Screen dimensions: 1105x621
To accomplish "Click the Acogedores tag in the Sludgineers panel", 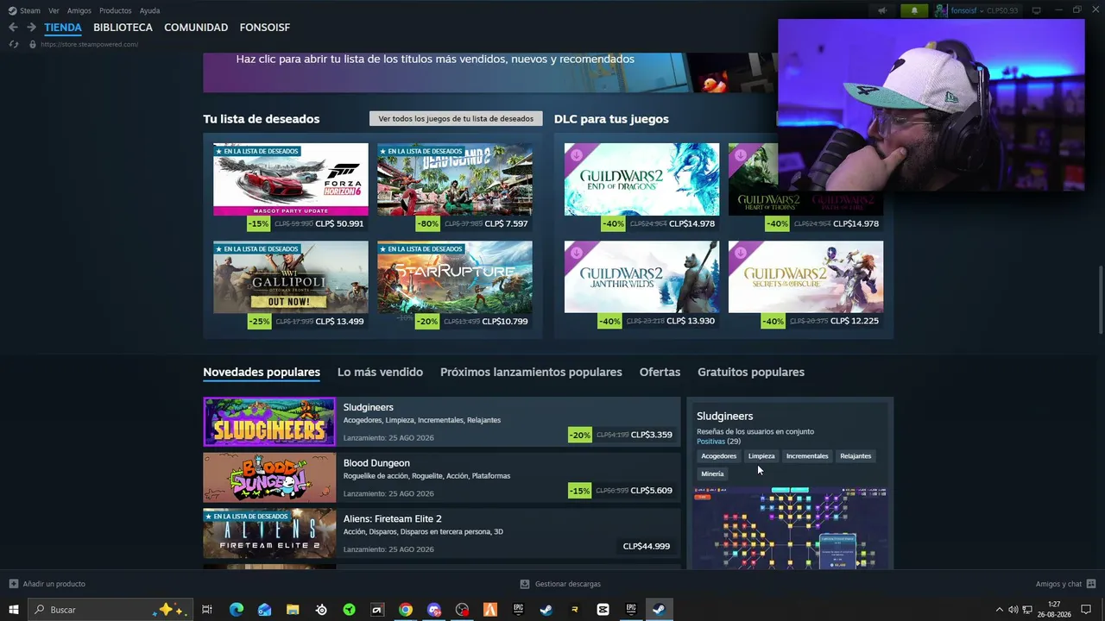I will [719, 456].
